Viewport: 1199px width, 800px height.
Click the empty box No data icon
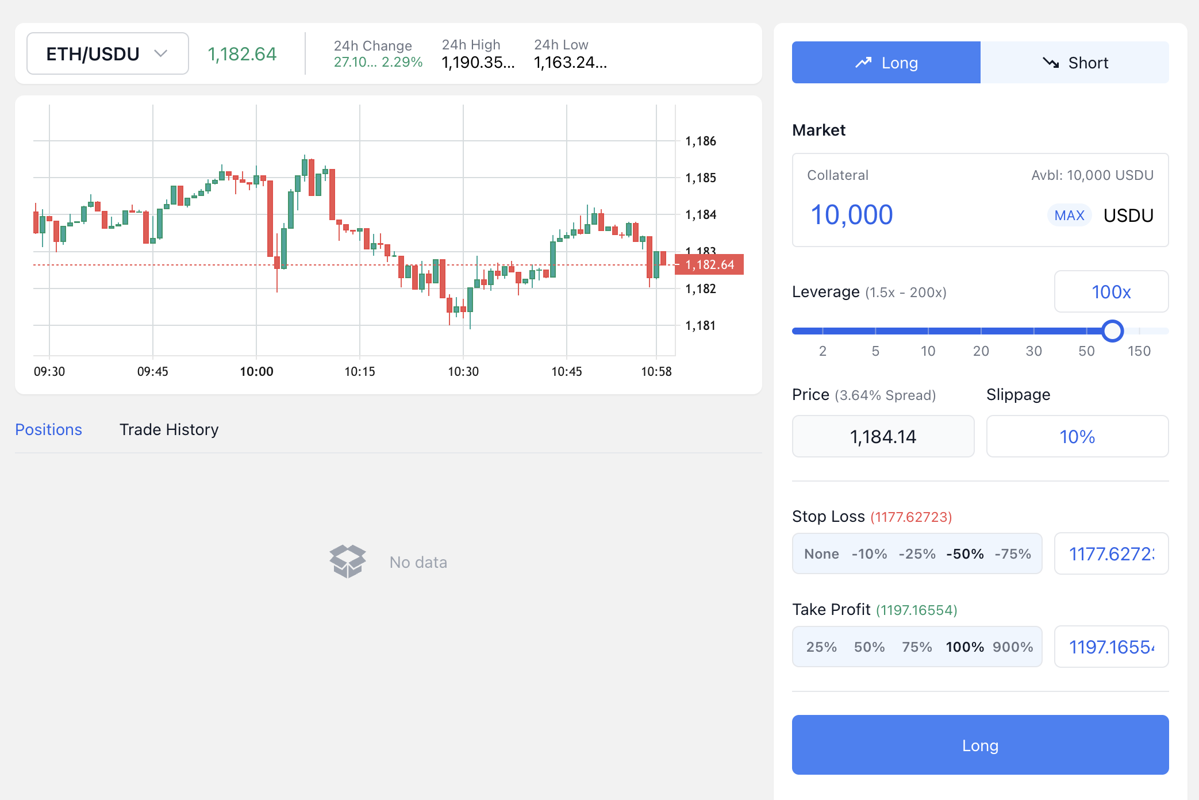coord(347,561)
